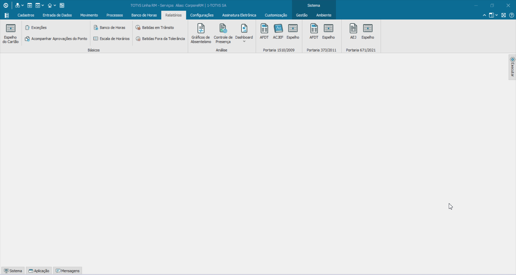Generate AFDT under Portaria 373/2011

tap(314, 32)
